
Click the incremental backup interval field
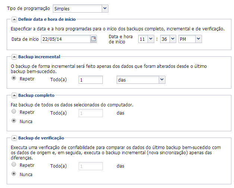[x=91, y=80]
